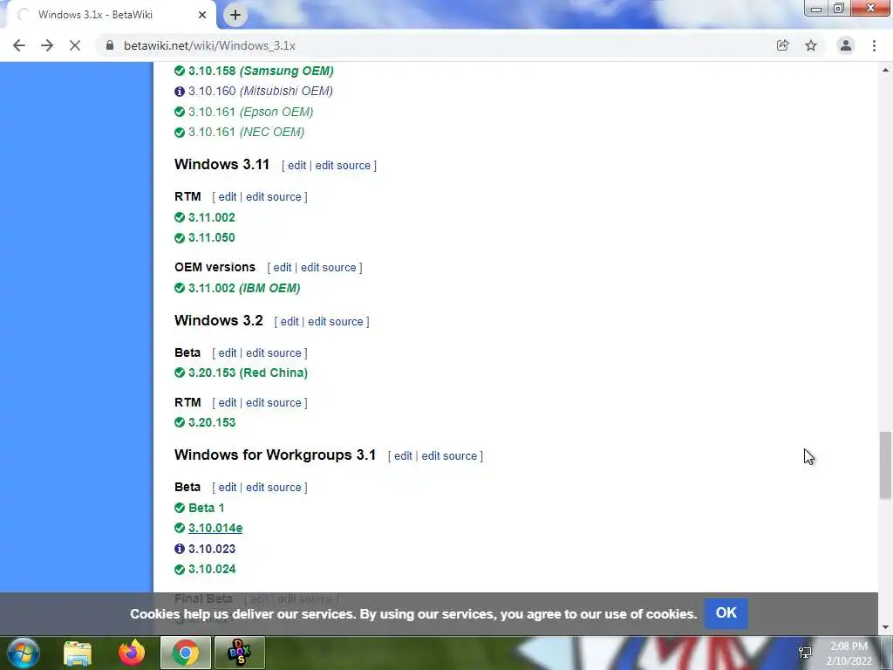Edit source of Windows 3.2 section
This screenshot has width=893, height=670.
coord(336,321)
